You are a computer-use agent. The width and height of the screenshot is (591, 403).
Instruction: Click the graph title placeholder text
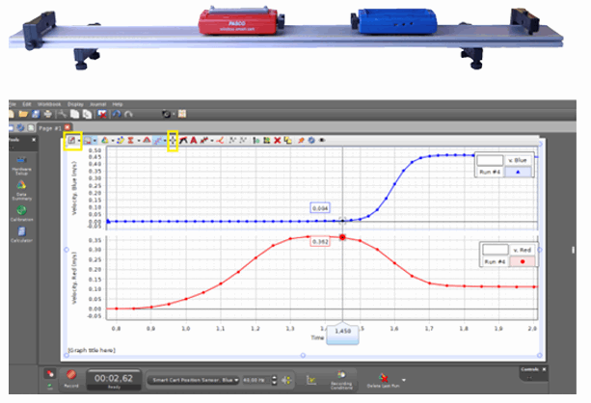(92, 349)
